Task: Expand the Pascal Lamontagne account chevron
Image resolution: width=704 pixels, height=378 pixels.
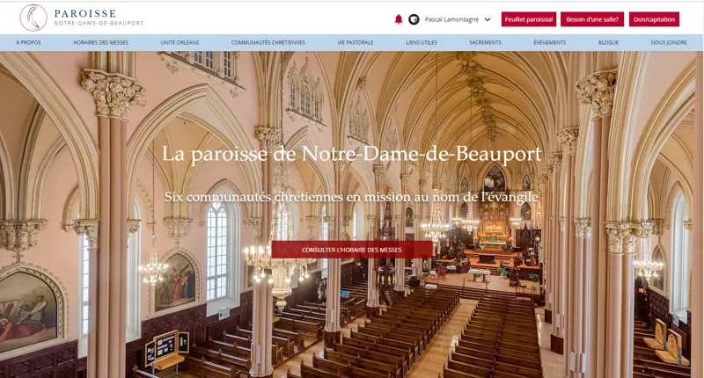Action: pyautogui.click(x=488, y=19)
